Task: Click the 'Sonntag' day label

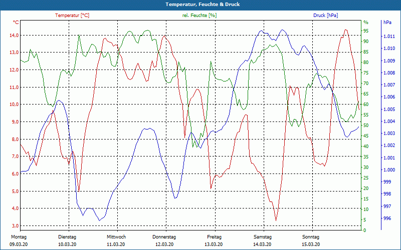Action: coord(311,237)
